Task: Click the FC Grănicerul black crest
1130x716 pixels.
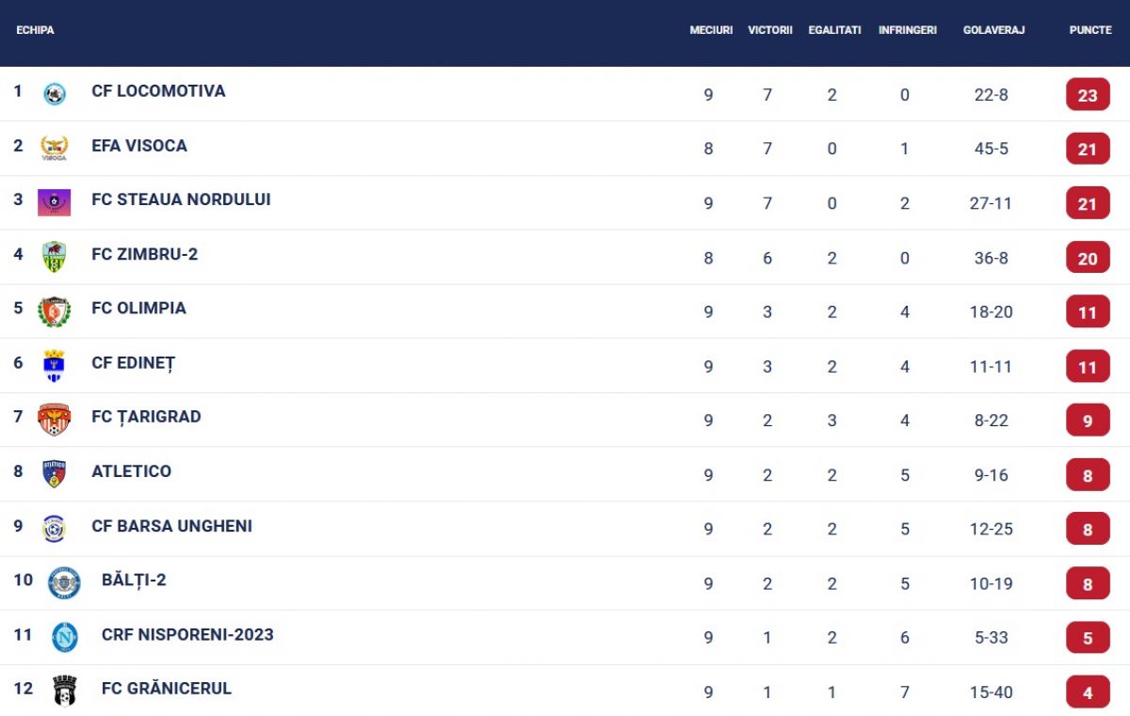Action: (x=65, y=691)
